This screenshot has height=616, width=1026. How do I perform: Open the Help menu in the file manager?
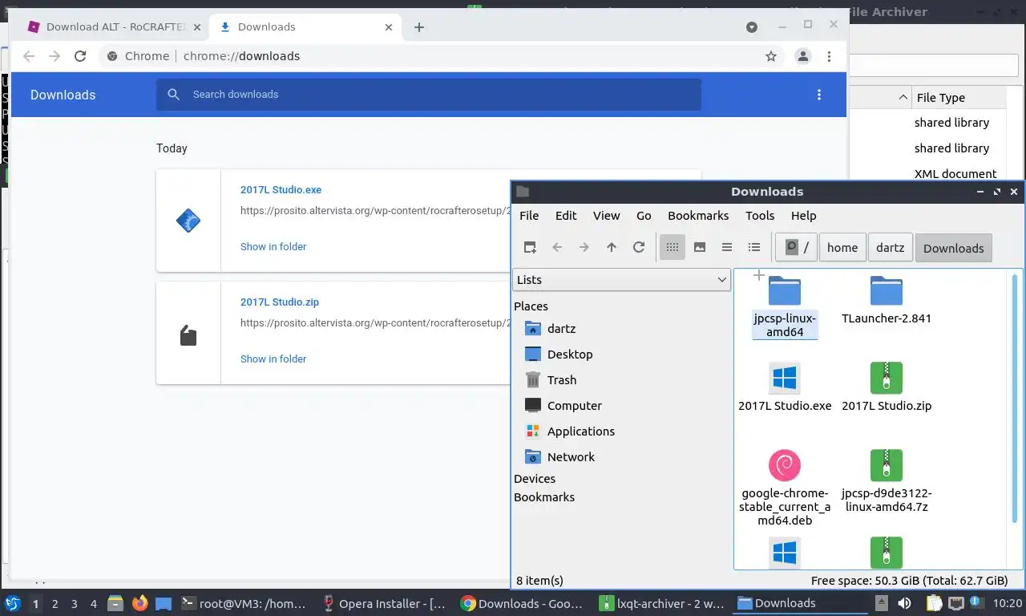click(x=803, y=216)
